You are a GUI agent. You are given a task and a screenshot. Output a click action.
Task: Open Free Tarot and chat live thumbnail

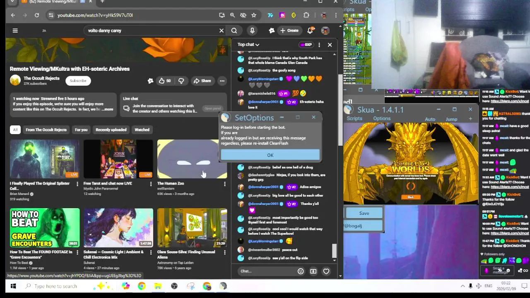click(118, 159)
